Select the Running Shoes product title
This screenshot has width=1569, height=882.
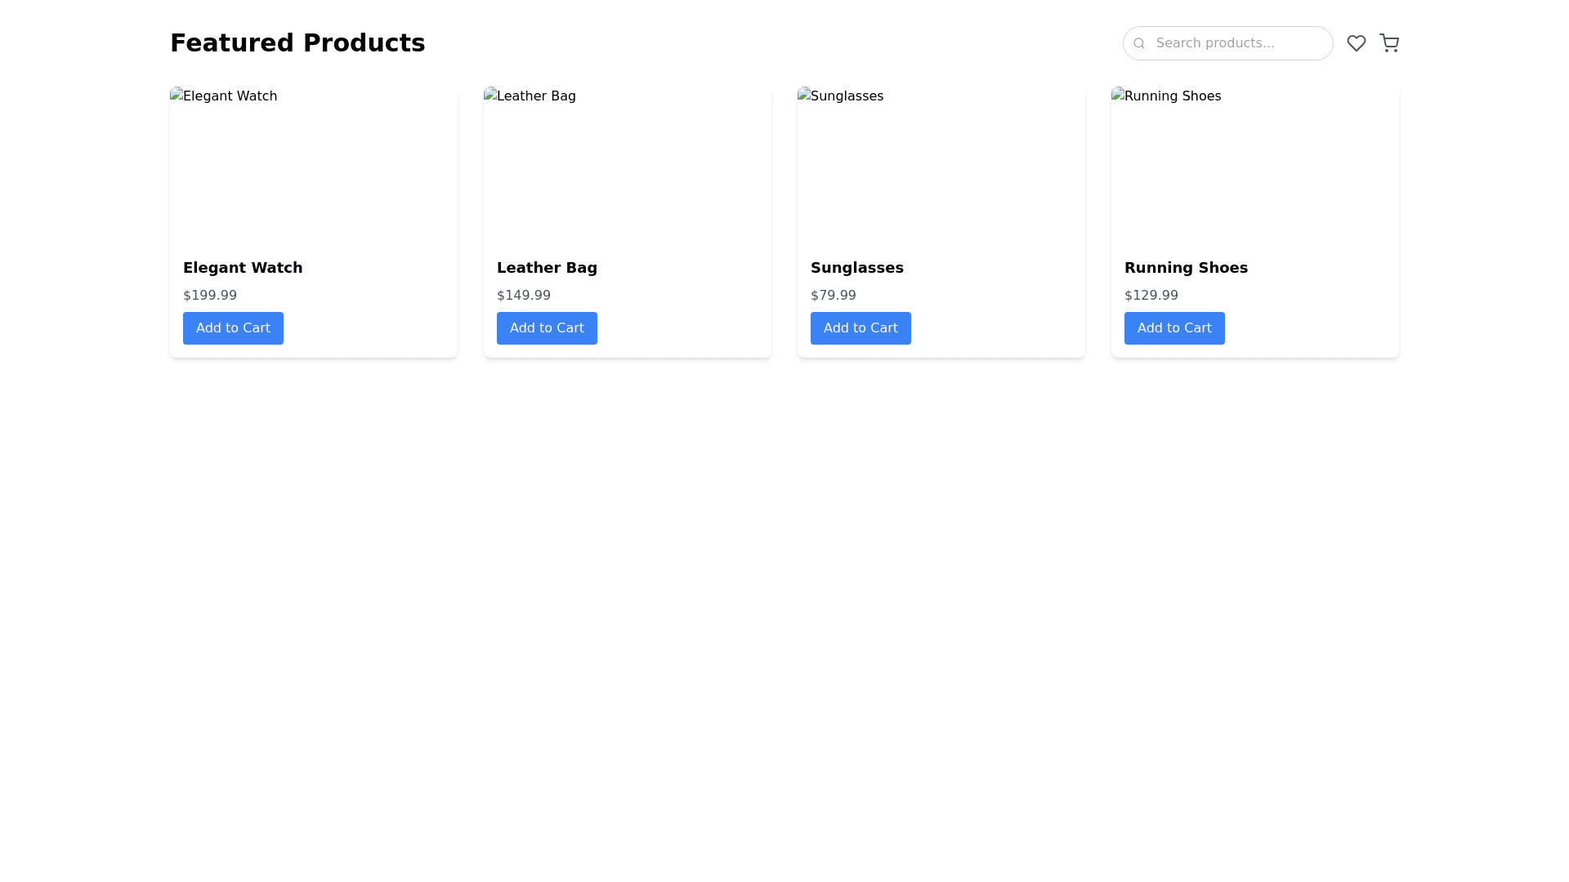[x=1186, y=268]
